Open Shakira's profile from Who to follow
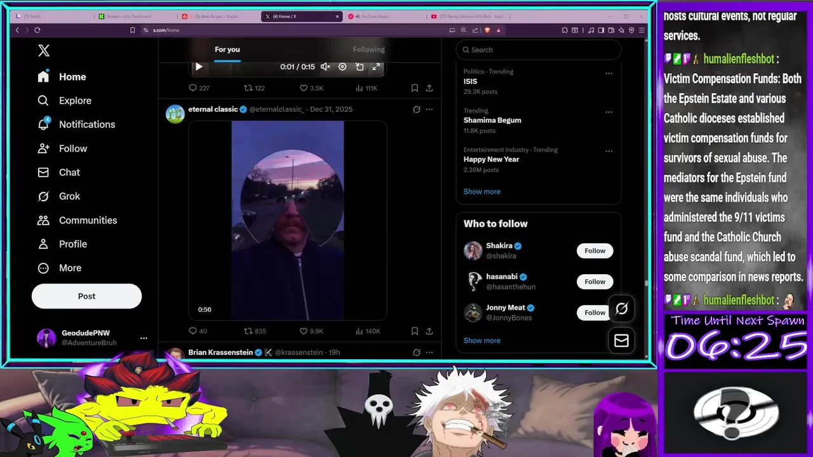The width and height of the screenshot is (813, 457). click(499, 246)
